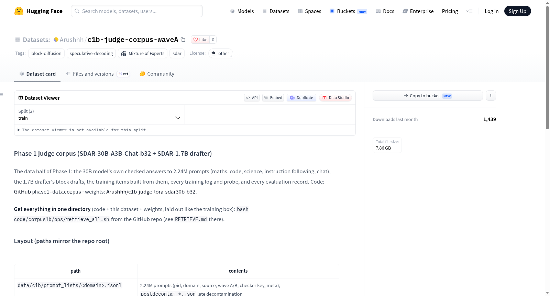Click the heart Like button
550x296 pixels.
(200, 40)
